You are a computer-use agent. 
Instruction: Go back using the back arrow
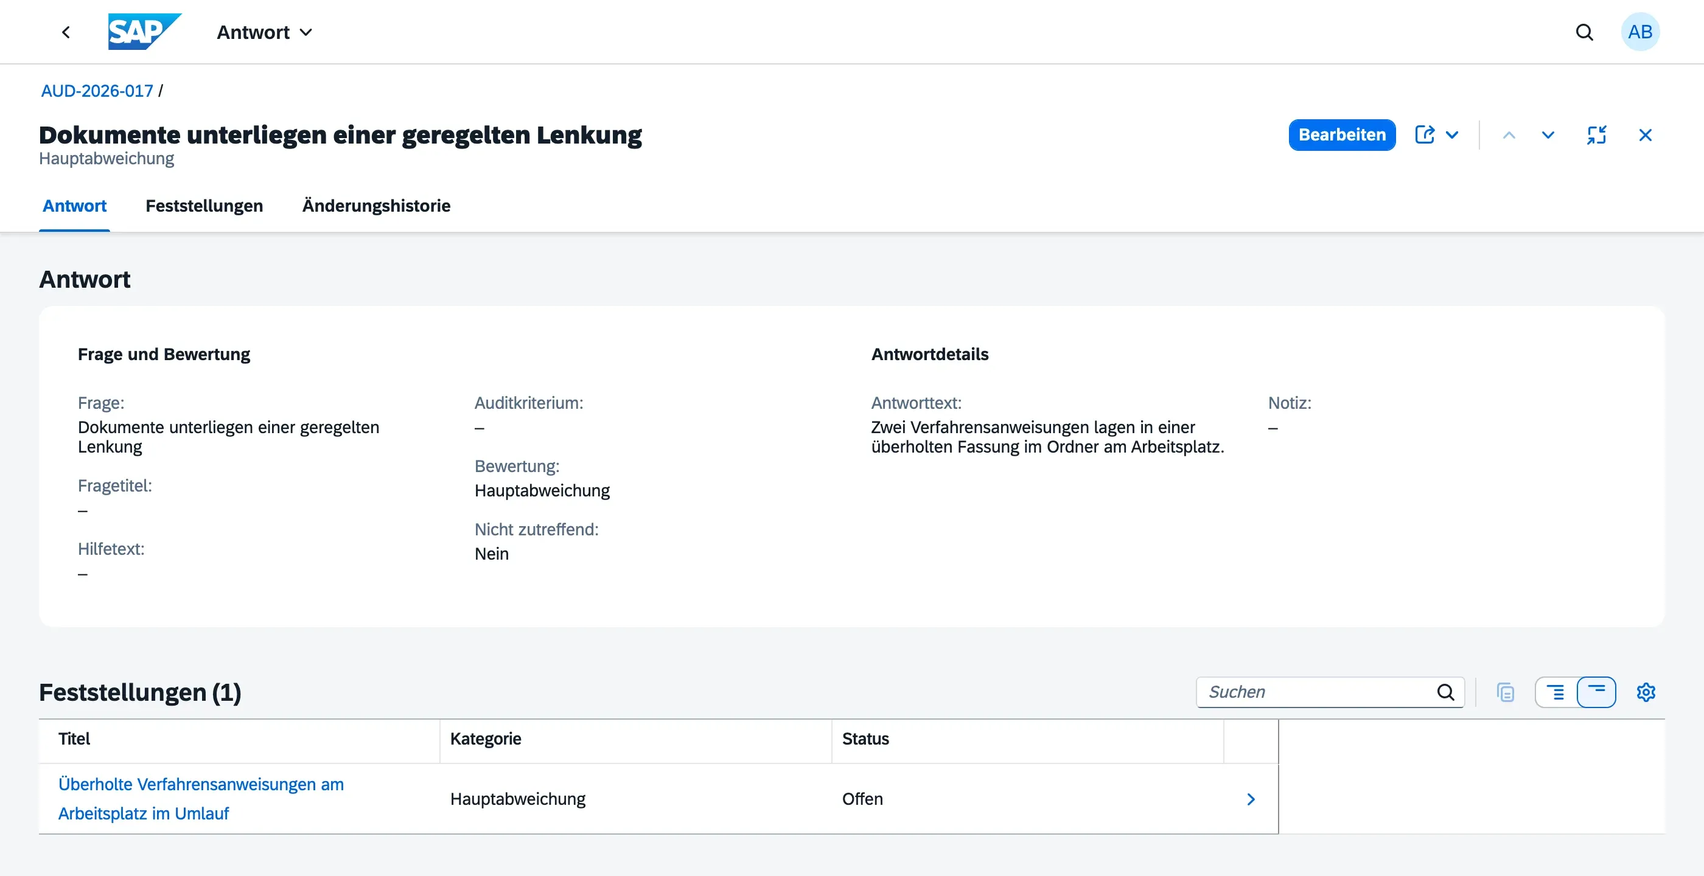pos(66,32)
